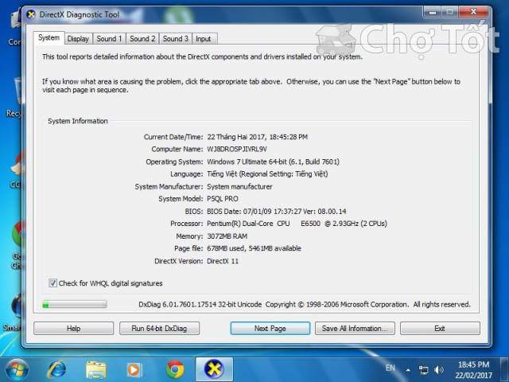This screenshot has width=509, height=382.
Task: Click the DirectX title bar icon
Action: (30, 14)
